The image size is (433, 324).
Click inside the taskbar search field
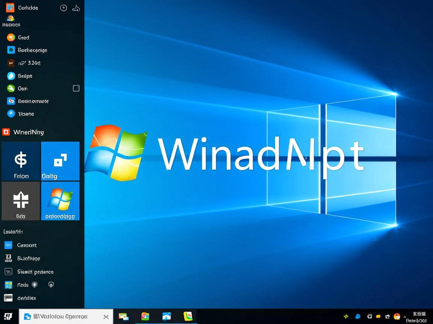point(64,316)
